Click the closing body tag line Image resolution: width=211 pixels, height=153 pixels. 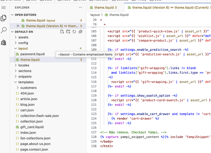click(106, 141)
